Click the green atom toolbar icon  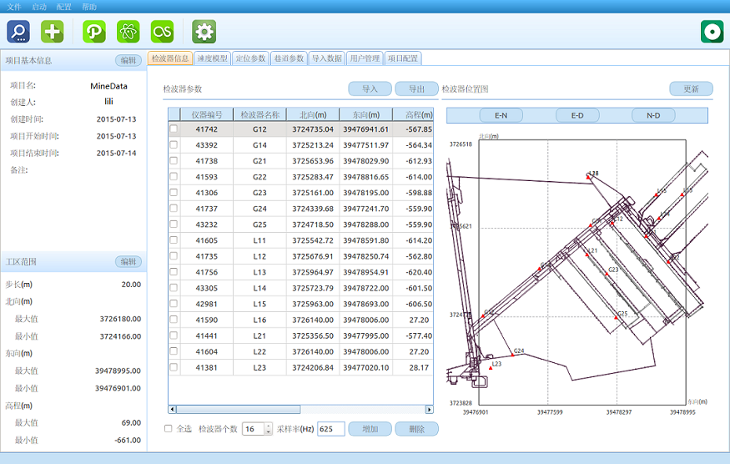point(128,32)
